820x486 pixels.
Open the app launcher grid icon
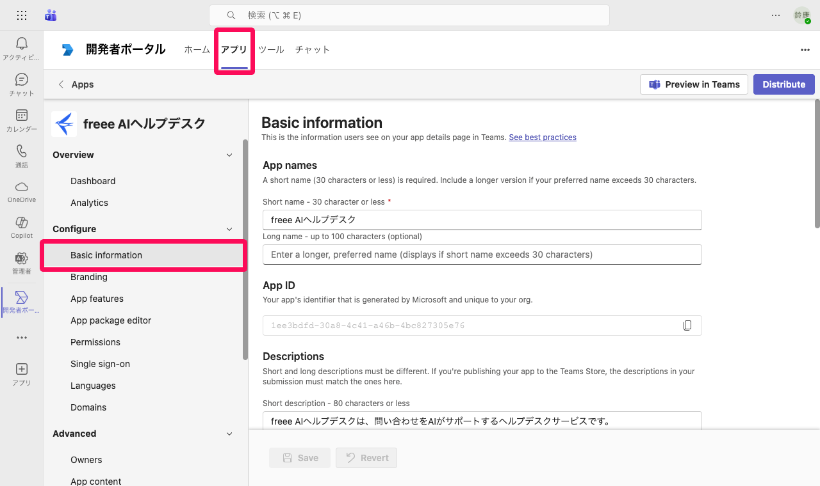click(x=22, y=15)
